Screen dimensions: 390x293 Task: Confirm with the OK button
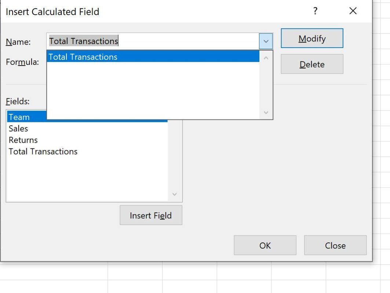click(265, 245)
